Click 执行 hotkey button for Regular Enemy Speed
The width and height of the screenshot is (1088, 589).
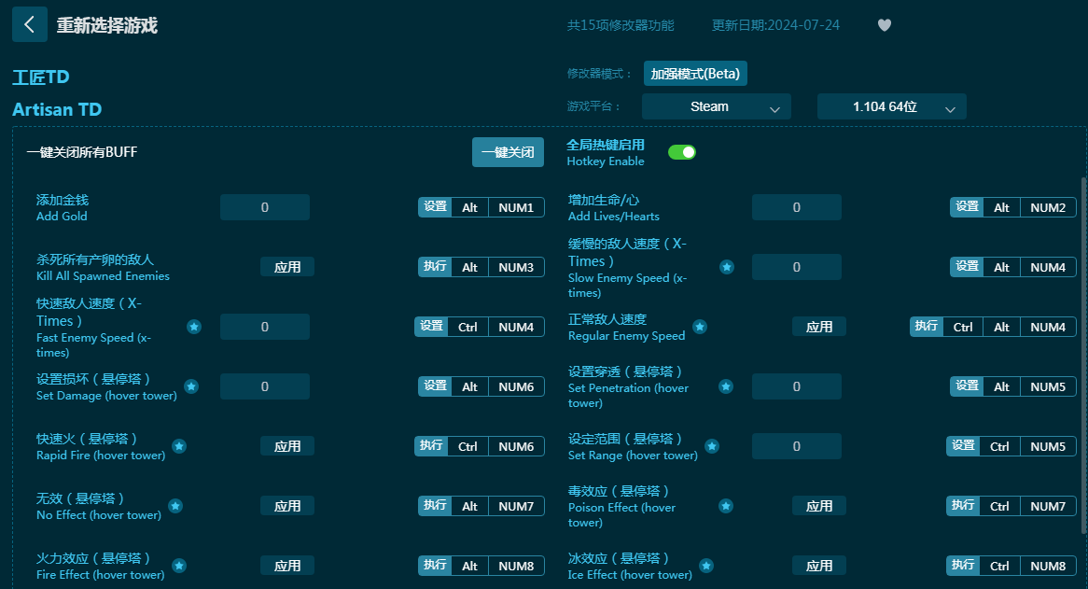[927, 326]
